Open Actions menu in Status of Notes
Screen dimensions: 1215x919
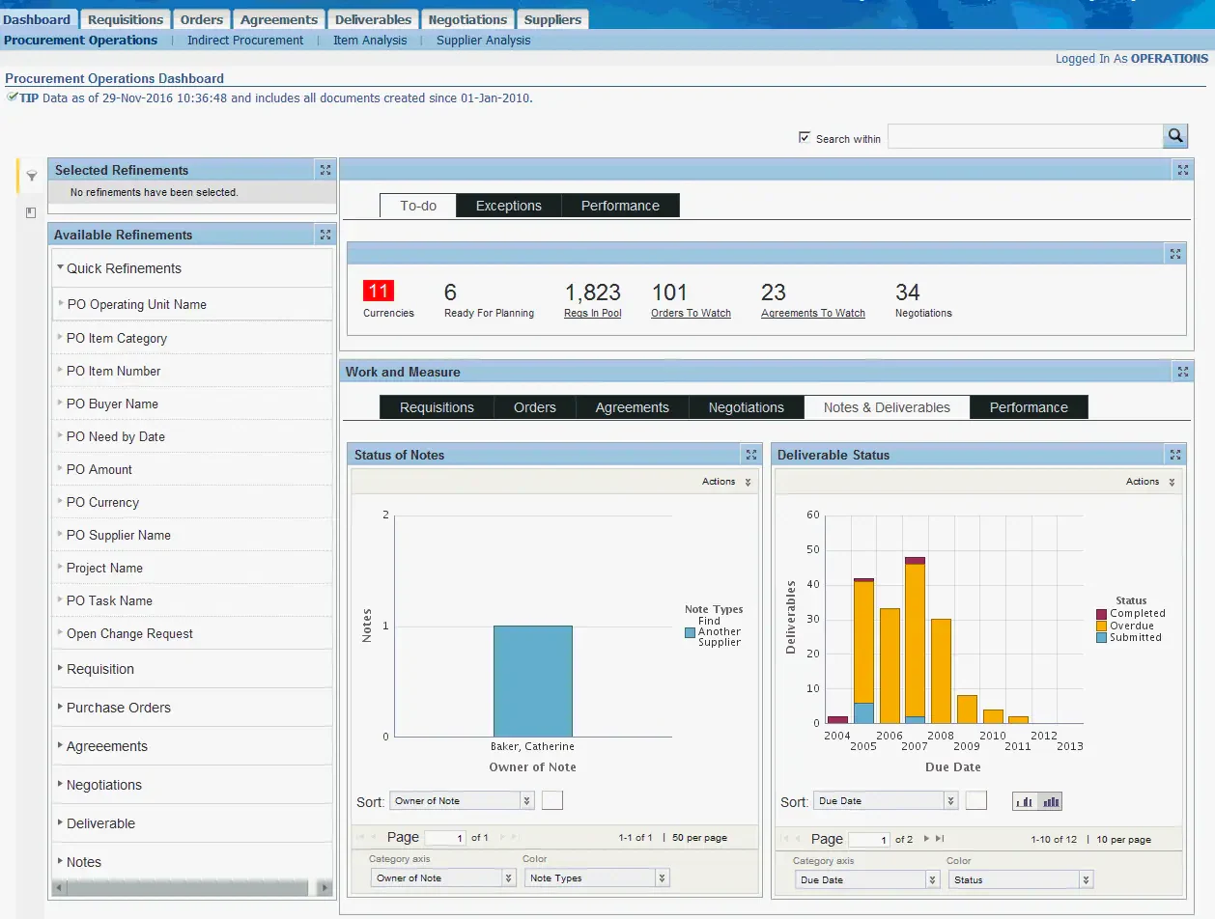[x=726, y=482]
